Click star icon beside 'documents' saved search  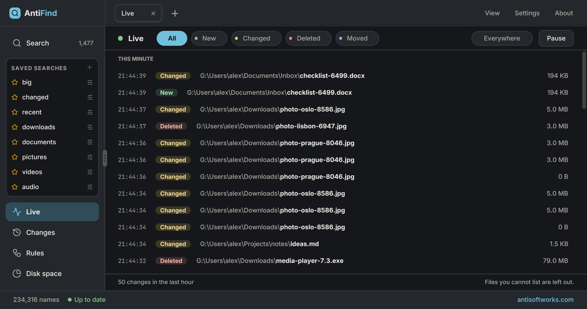[x=15, y=142]
